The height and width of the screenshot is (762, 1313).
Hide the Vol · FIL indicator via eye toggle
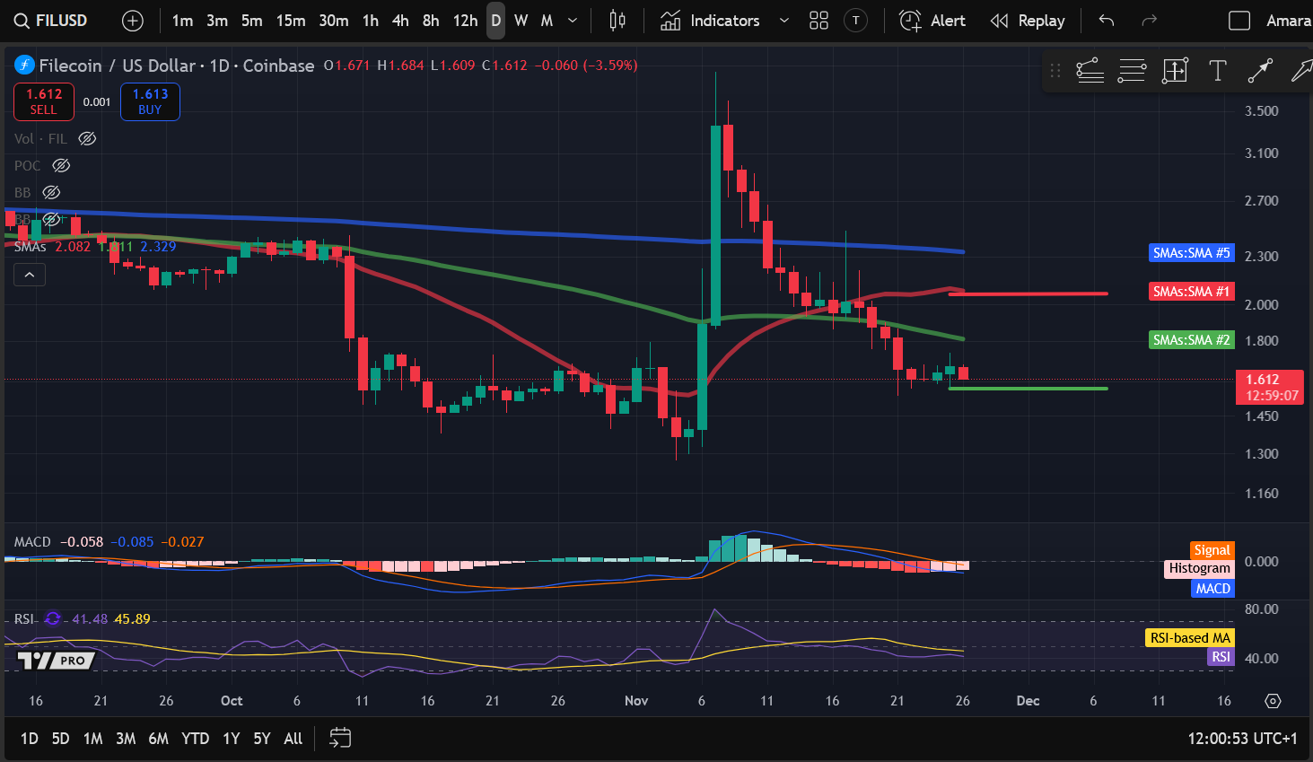[86, 138]
